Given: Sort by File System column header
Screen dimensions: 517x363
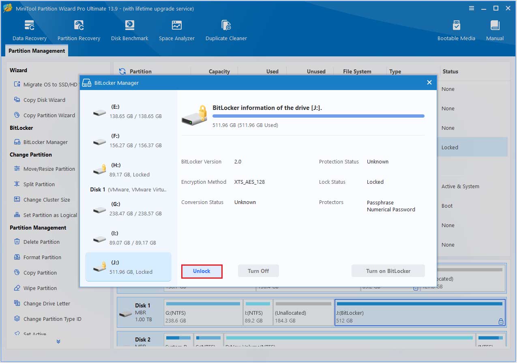Looking at the screenshot, I should pos(357,71).
